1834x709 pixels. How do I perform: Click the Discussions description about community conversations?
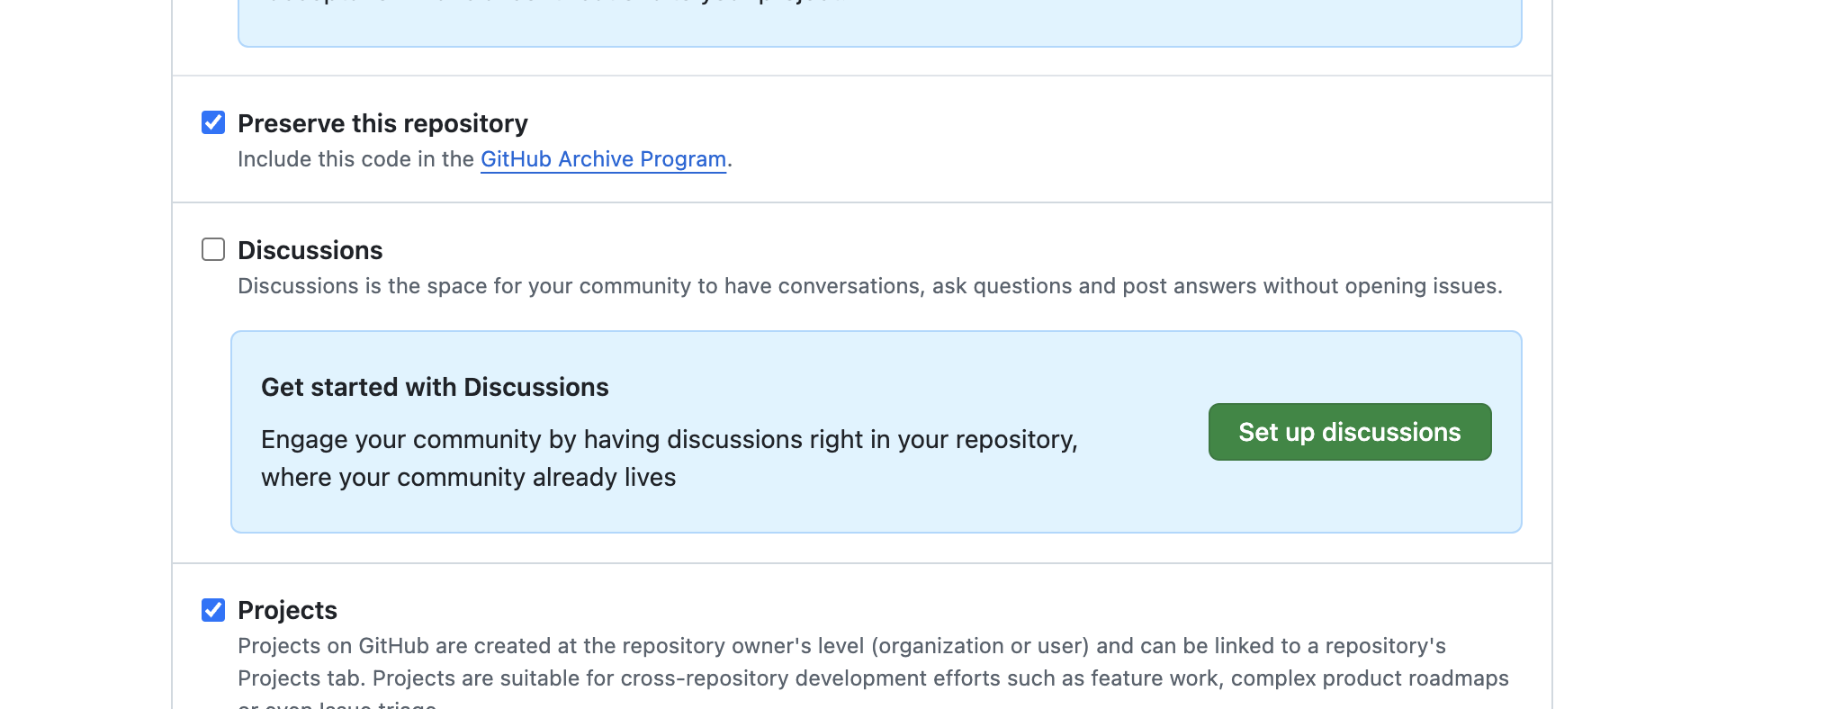click(x=869, y=286)
